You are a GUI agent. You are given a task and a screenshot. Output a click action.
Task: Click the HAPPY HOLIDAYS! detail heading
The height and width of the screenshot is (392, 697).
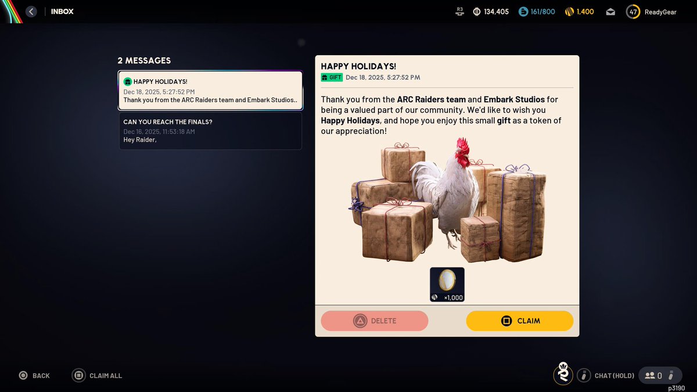click(x=358, y=66)
